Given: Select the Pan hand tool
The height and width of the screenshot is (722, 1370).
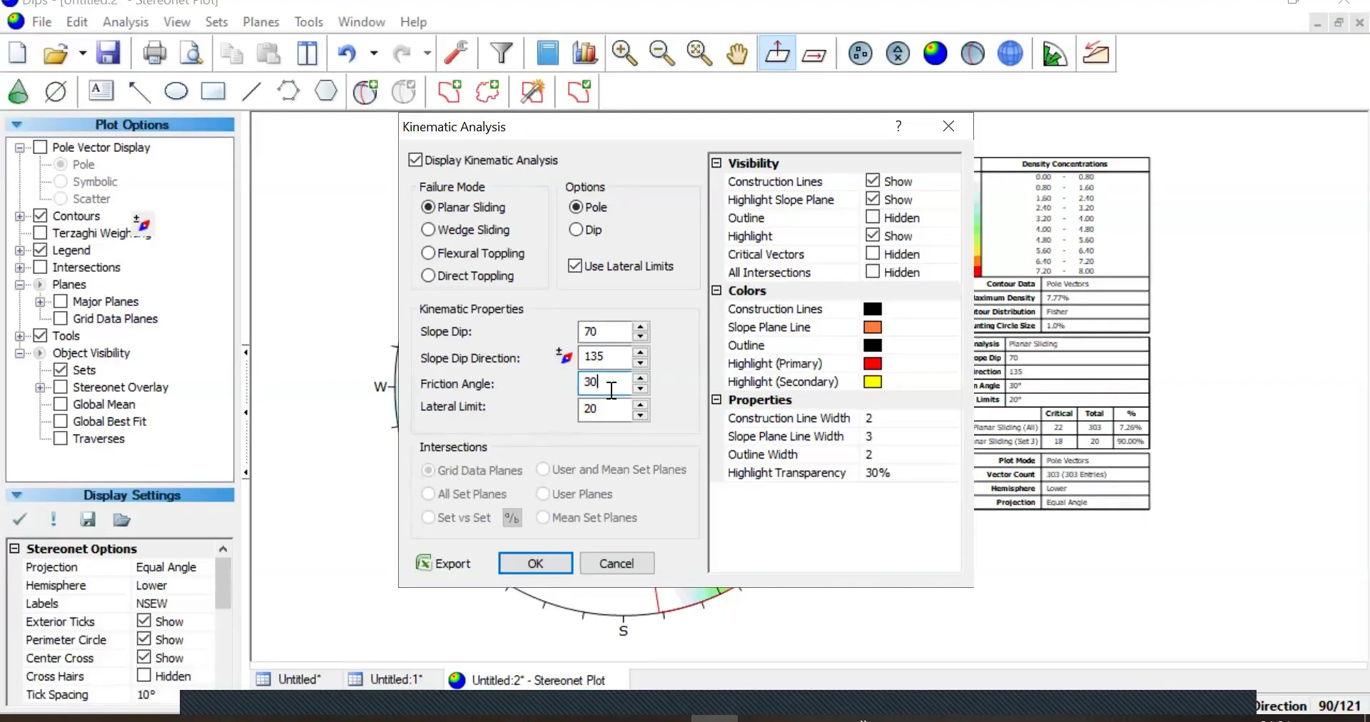Looking at the screenshot, I should (737, 54).
